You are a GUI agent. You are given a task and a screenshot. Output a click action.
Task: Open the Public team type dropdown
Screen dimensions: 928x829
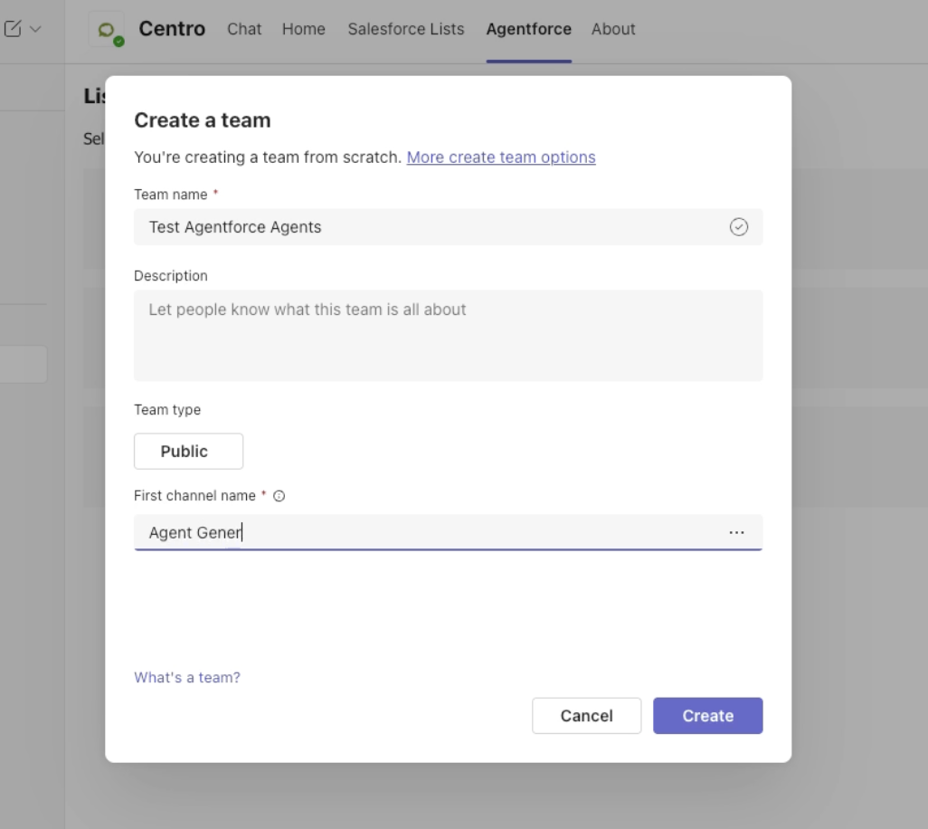coord(188,452)
